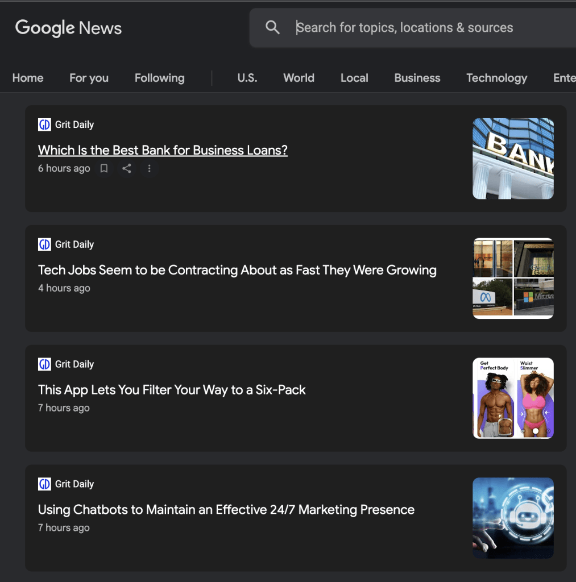
Task: Click Grit Daily logo on Bank article
Action: (x=44, y=124)
